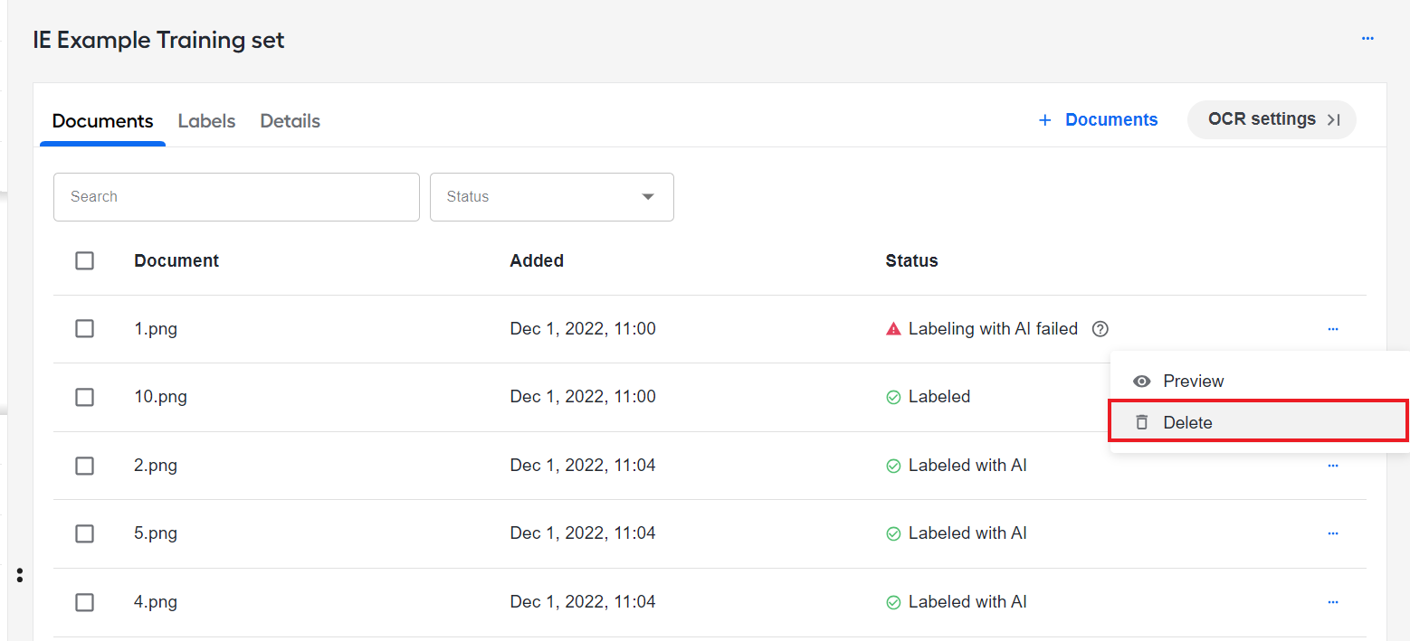
Task: Select the 4.png row checkbox
Action: pos(84,602)
